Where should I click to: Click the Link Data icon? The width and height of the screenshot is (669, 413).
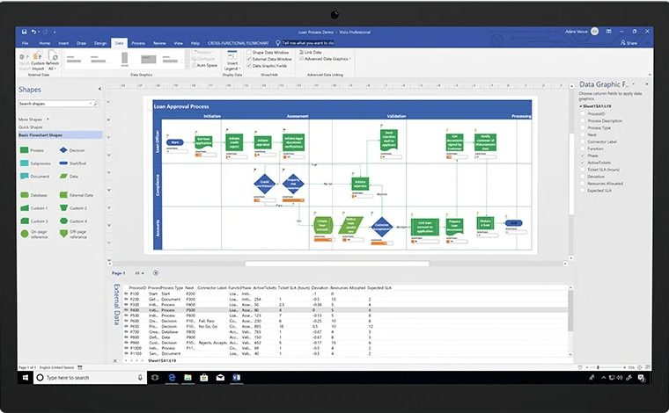(301, 52)
